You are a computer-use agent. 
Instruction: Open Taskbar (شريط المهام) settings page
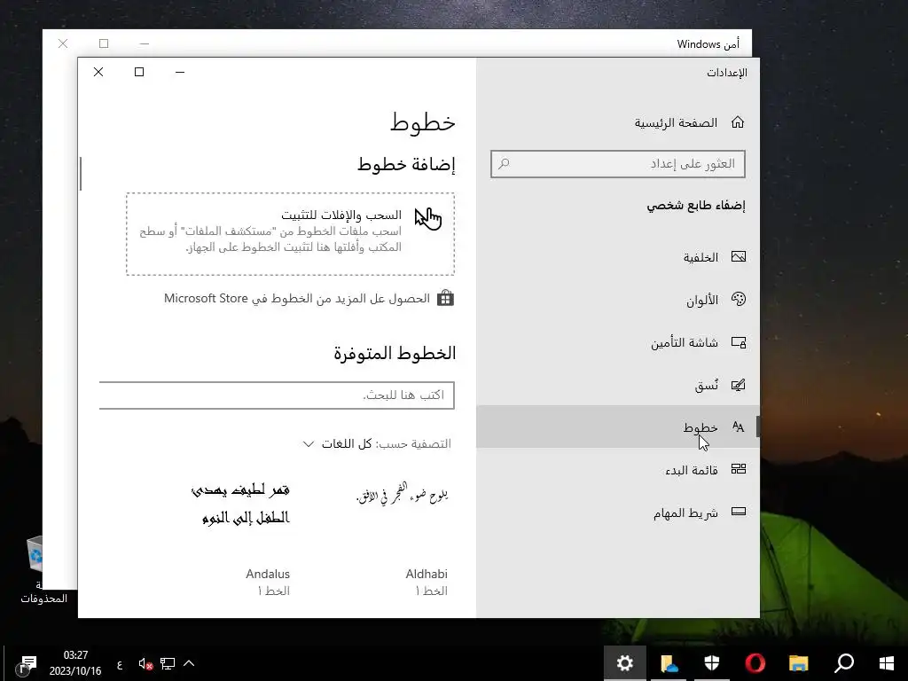[x=617, y=513]
